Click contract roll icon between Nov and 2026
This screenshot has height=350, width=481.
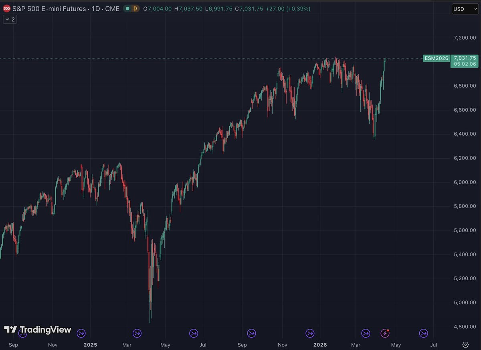(310, 333)
